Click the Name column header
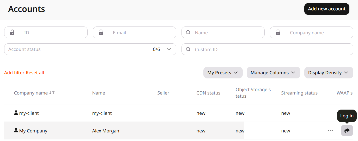The width and height of the screenshot is (358, 141). tap(99, 93)
